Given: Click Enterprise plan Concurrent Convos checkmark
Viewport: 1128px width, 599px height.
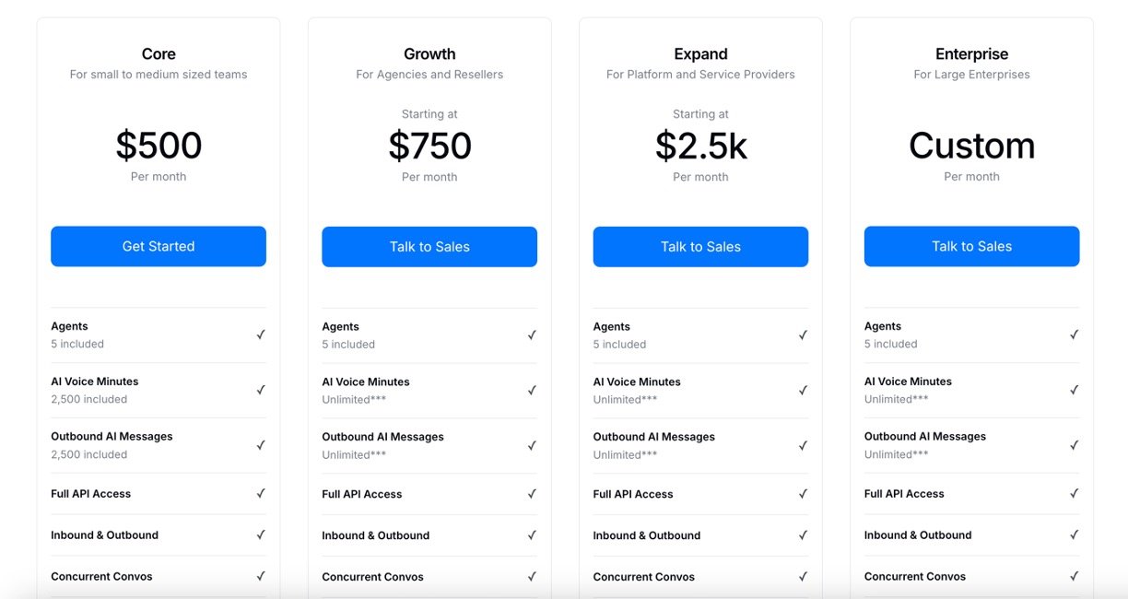Looking at the screenshot, I should (1074, 576).
